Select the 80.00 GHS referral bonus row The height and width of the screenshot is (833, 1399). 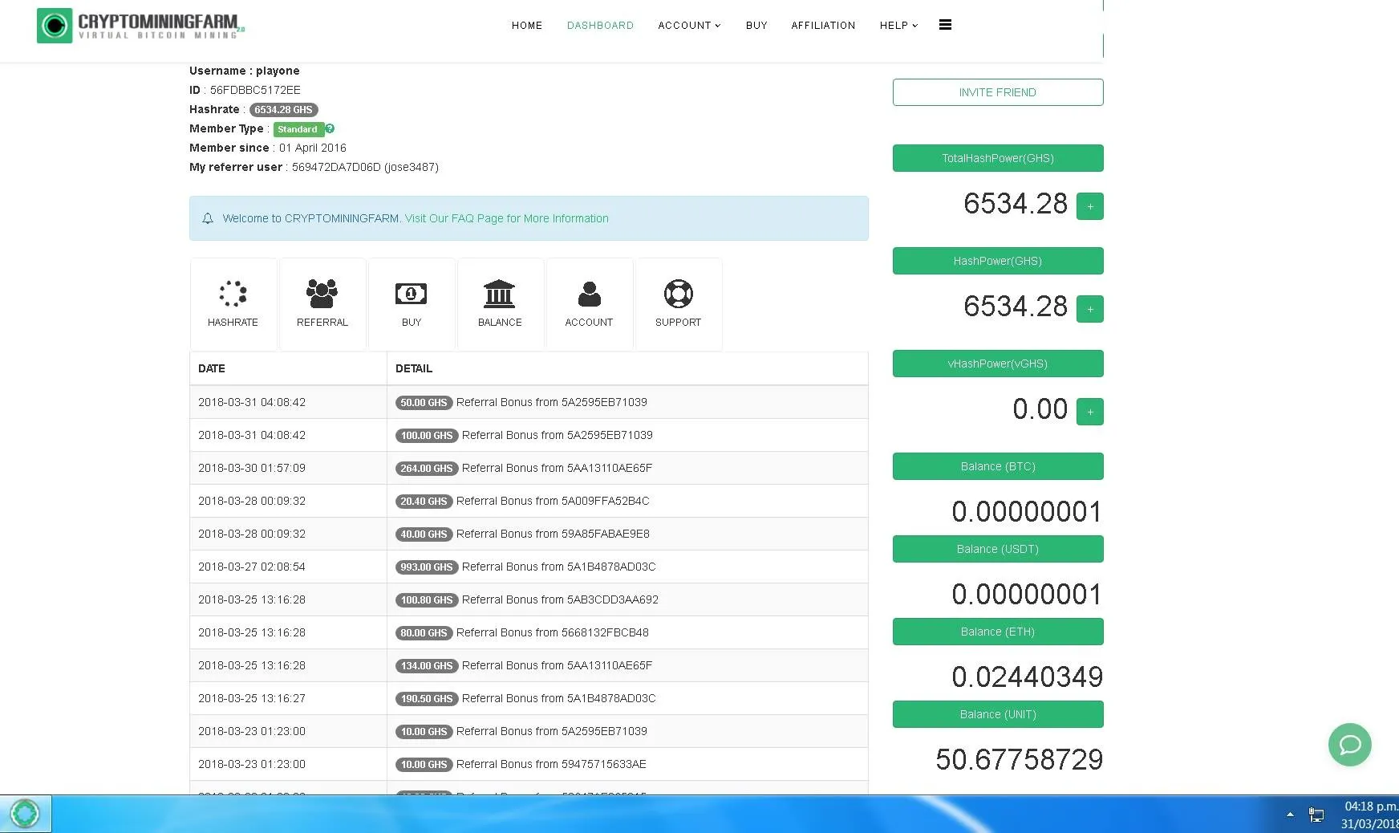529,632
